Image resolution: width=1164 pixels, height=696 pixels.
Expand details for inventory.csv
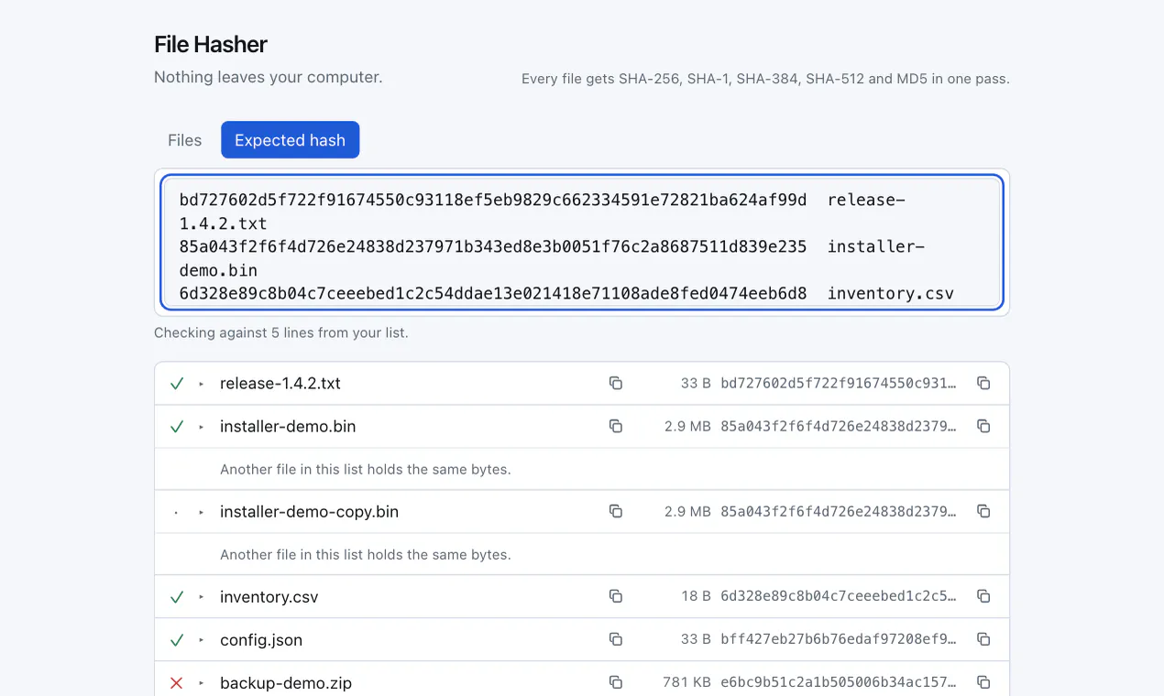202,597
